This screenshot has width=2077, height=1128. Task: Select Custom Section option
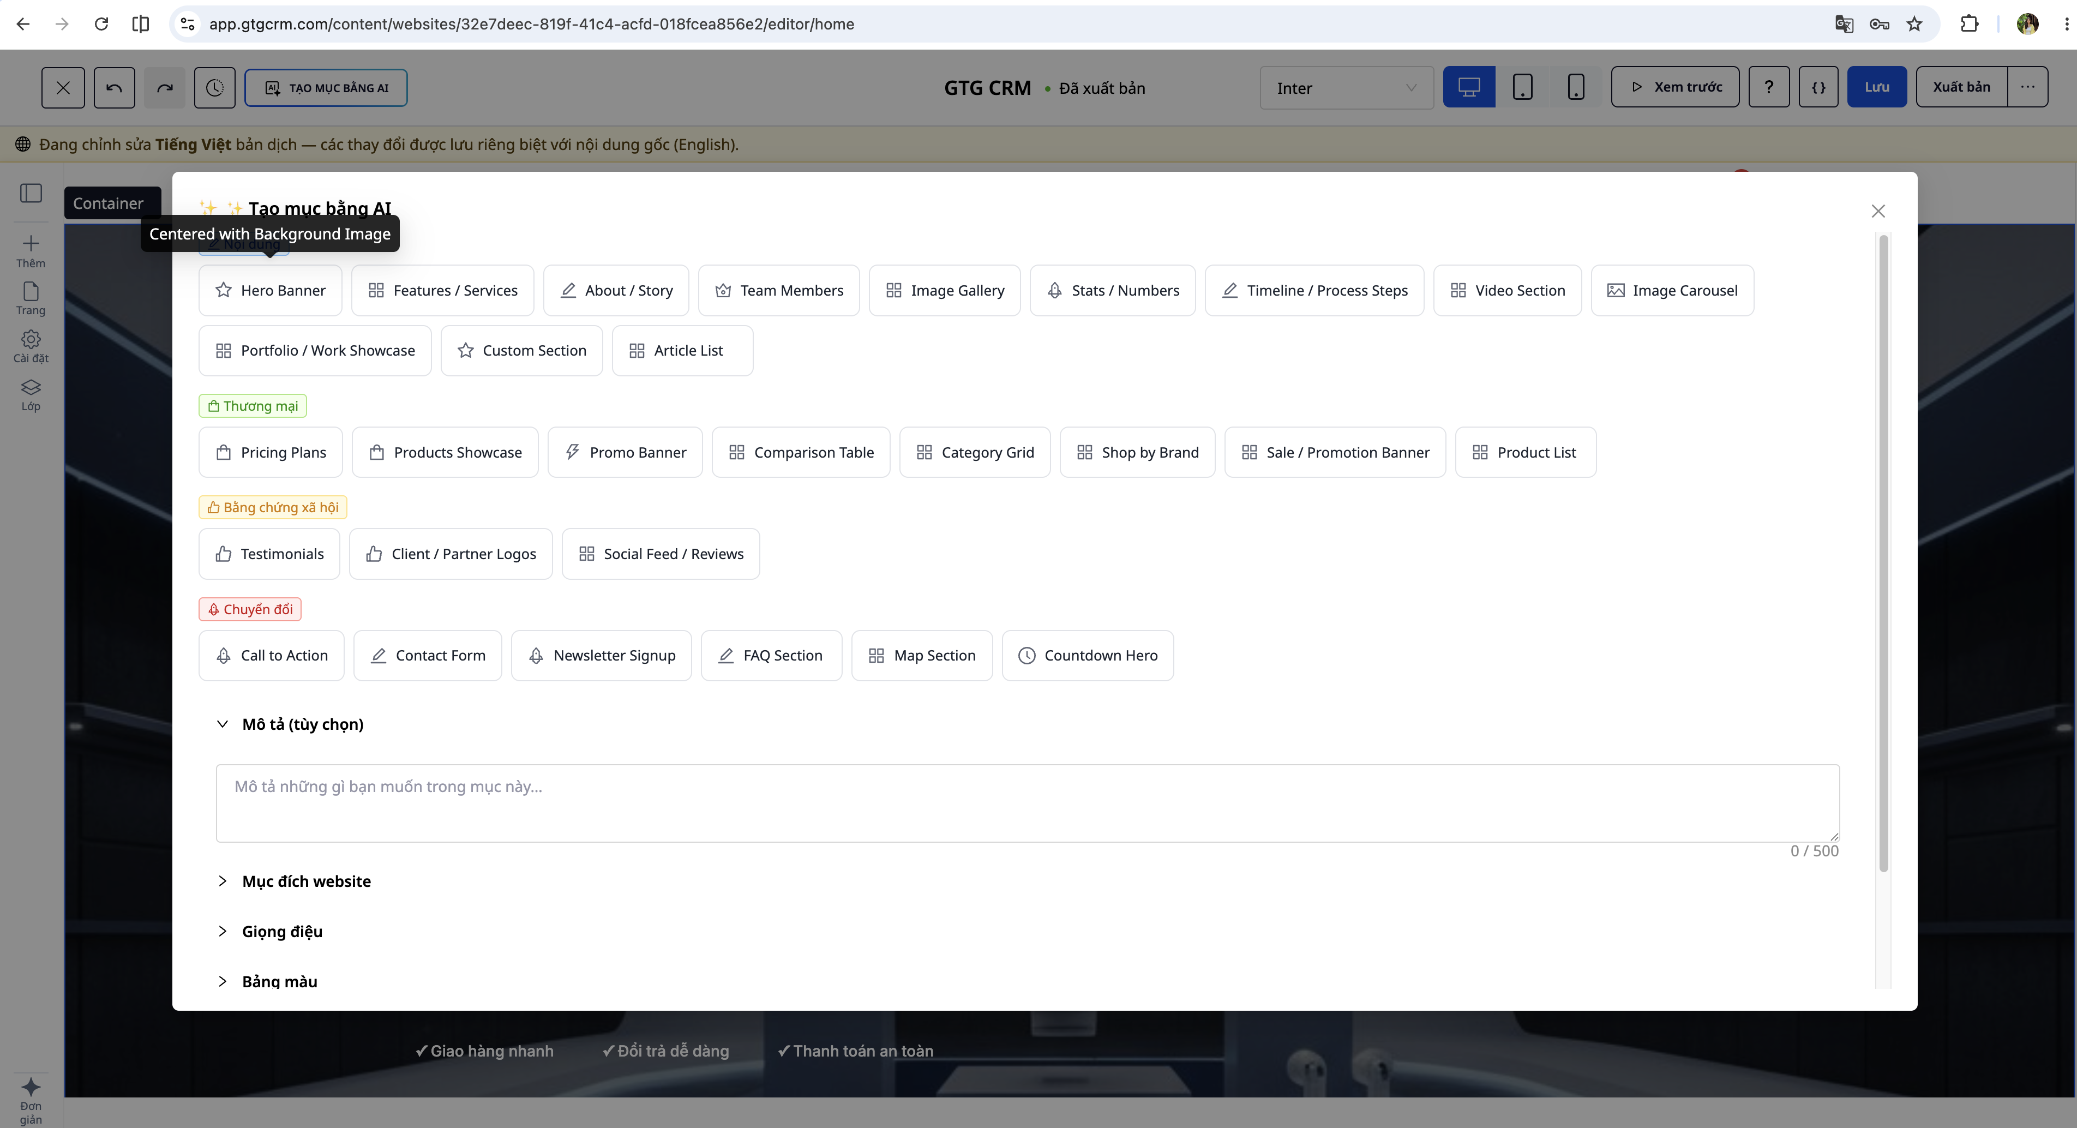521,351
